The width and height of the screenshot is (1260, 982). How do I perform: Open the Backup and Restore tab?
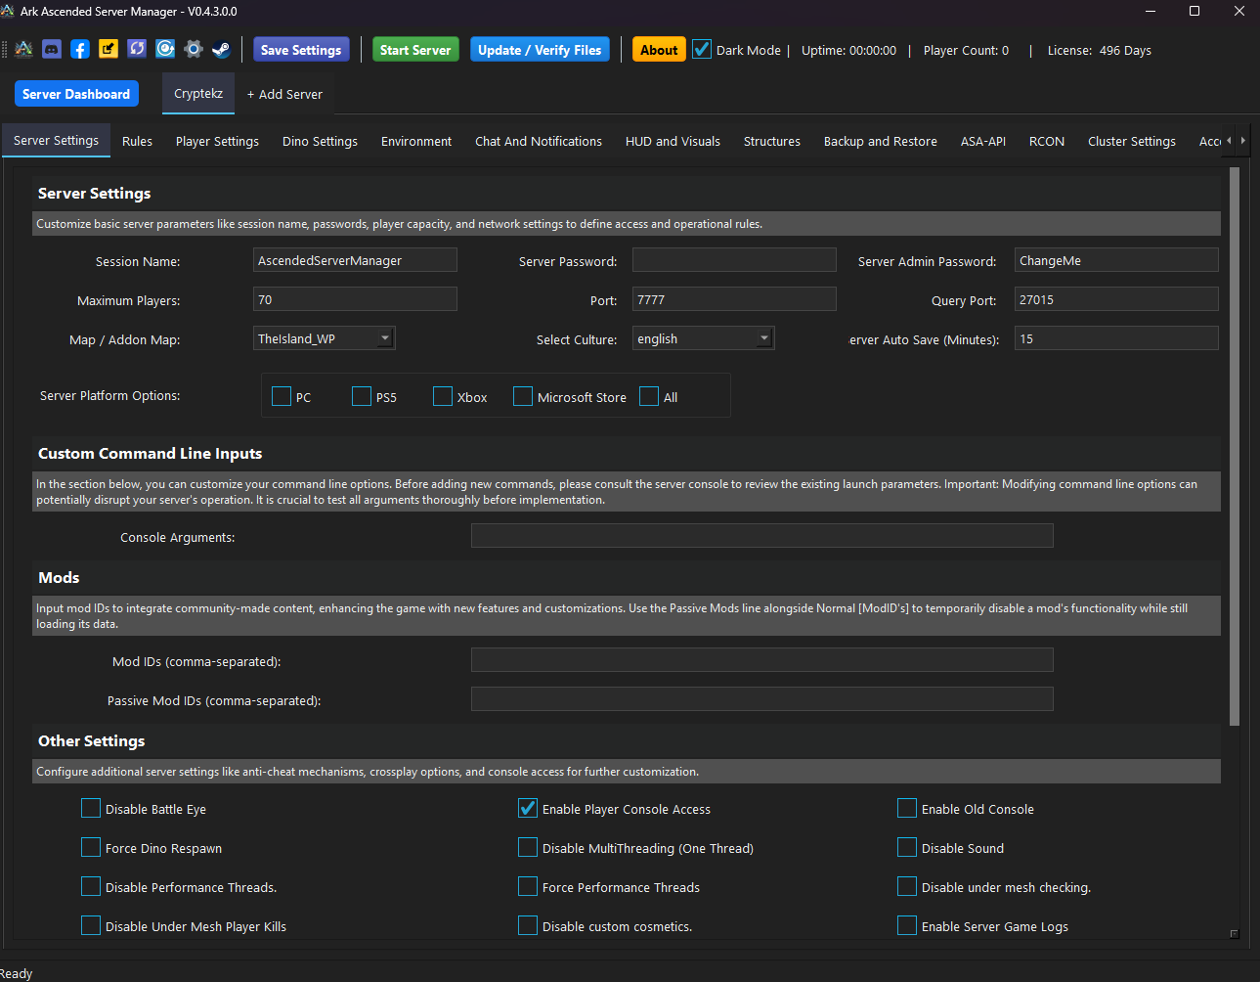tap(881, 141)
